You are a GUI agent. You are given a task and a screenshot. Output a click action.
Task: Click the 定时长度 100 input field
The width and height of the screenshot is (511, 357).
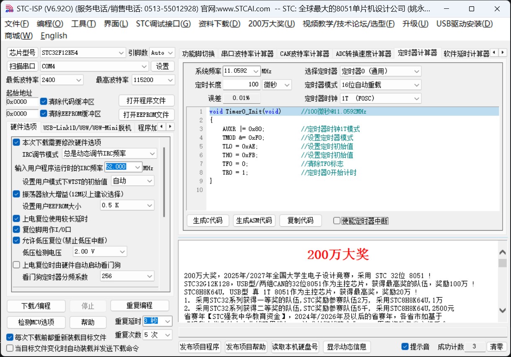242,85
